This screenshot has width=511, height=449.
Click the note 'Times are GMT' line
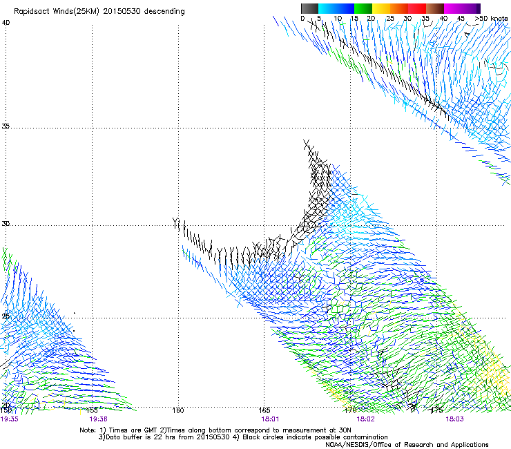215,430
